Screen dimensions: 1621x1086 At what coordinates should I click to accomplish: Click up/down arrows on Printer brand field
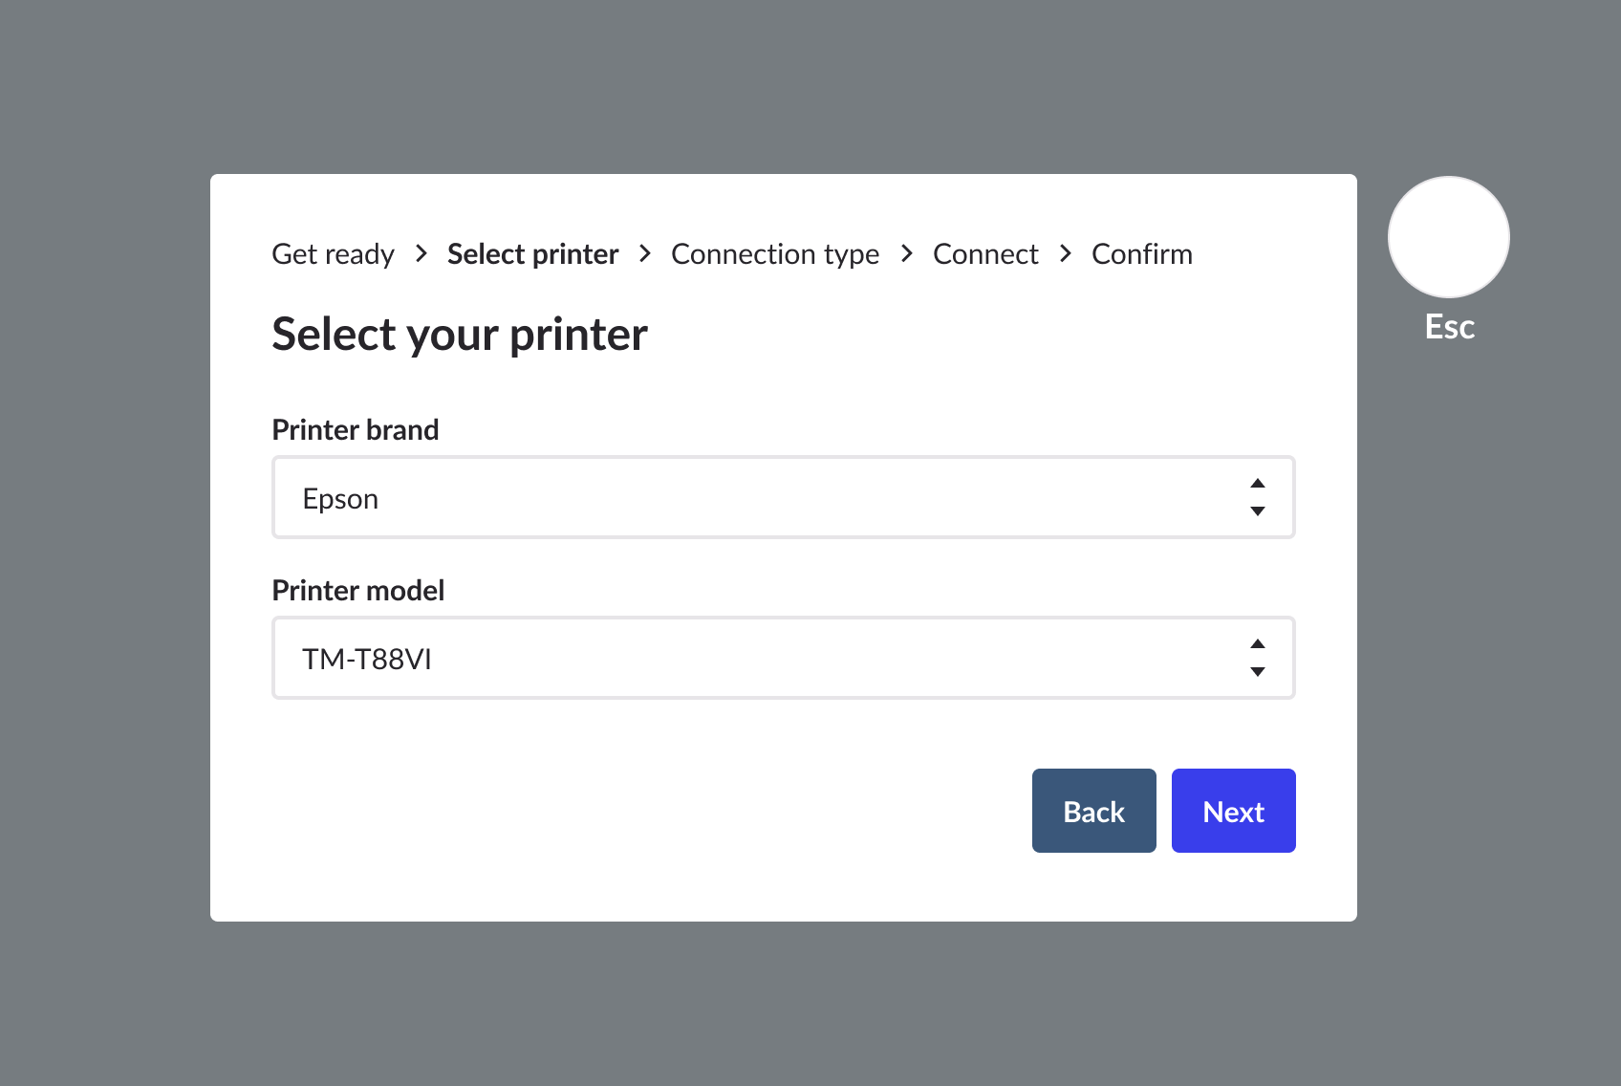click(x=1258, y=497)
